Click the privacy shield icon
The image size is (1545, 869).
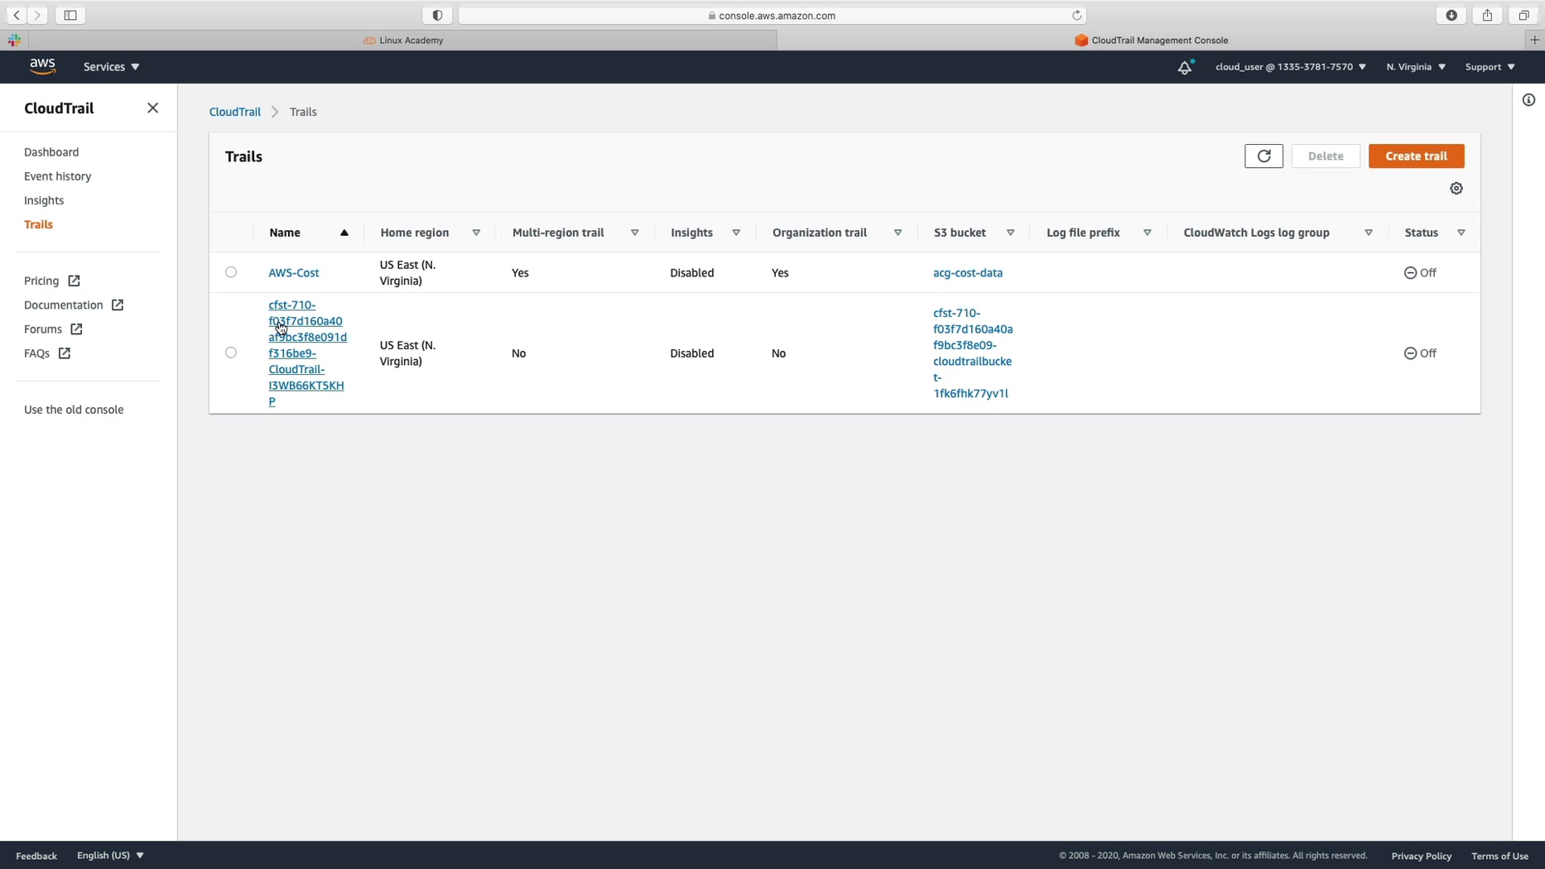click(x=437, y=15)
